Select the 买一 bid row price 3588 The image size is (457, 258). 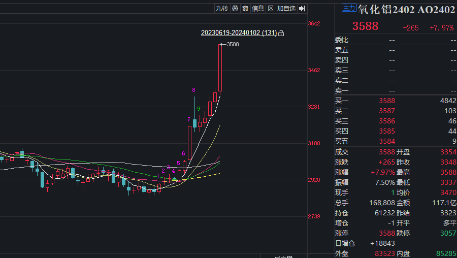[x=387, y=101]
